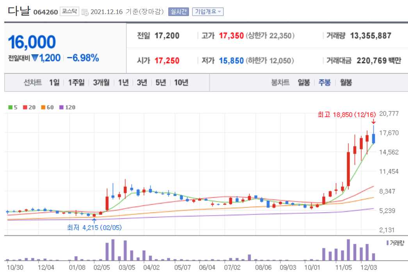This screenshot has height=275, width=408.
Task: Select the 1년 one-year period
Action: (123, 82)
